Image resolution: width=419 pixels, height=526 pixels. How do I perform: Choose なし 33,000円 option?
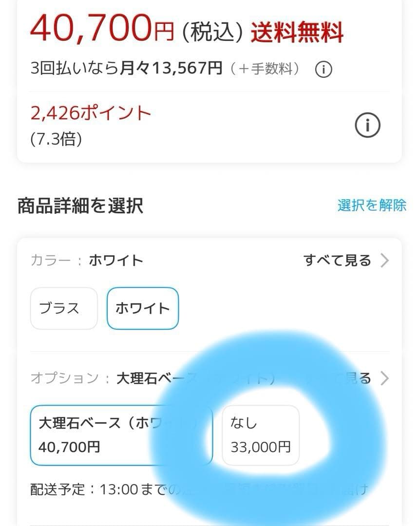click(260, 435)
